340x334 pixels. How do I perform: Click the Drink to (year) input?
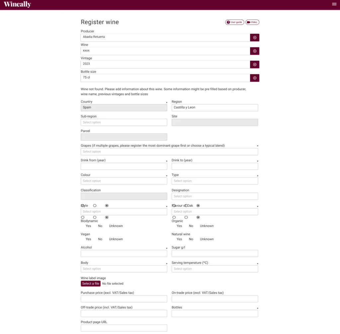click(215, 166)
